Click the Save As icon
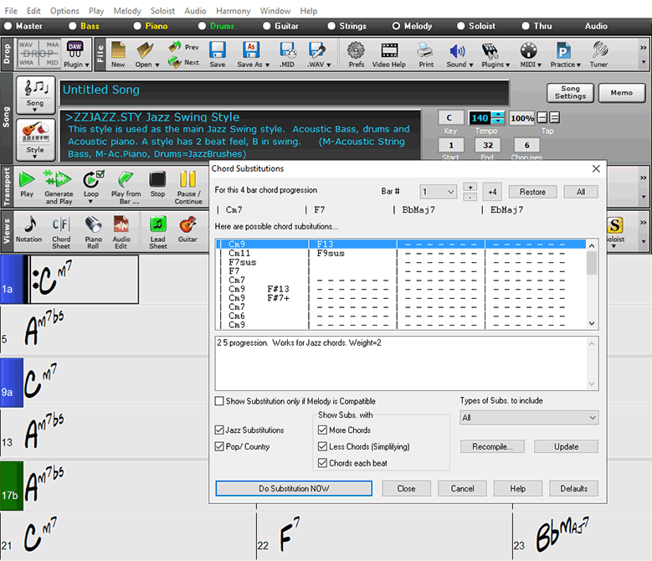The image size is (652, 561). point(251,50)
